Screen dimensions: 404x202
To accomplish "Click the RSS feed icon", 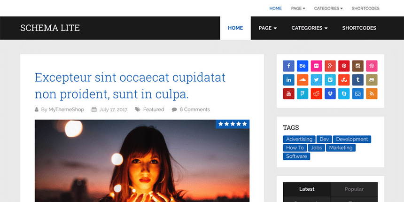I will pyautogui.click(x=372, y=93).
